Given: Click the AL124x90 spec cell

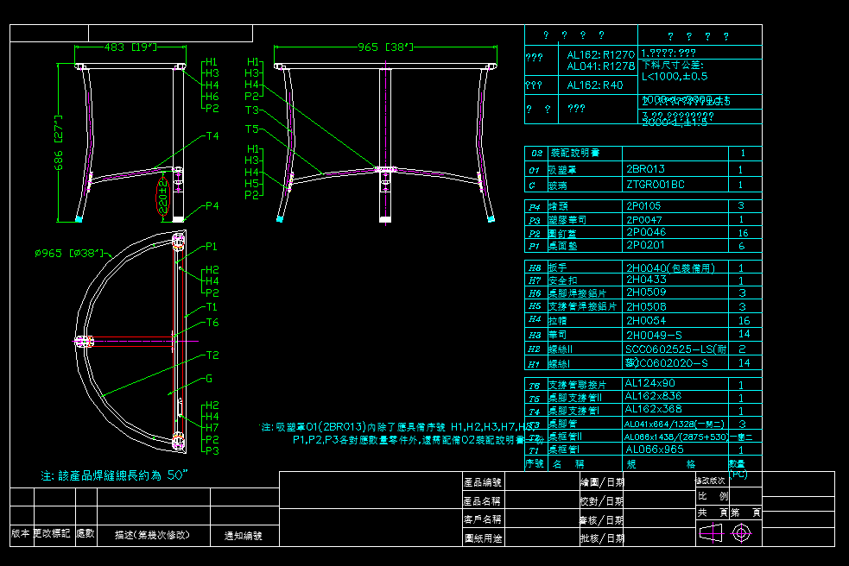Looking at the screenshot, I should coord(649,383).
